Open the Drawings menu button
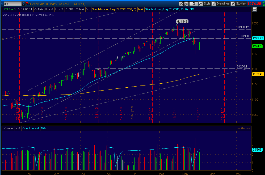Image resolution: width=265 pixels, height=175 pixels. (221, 3)
